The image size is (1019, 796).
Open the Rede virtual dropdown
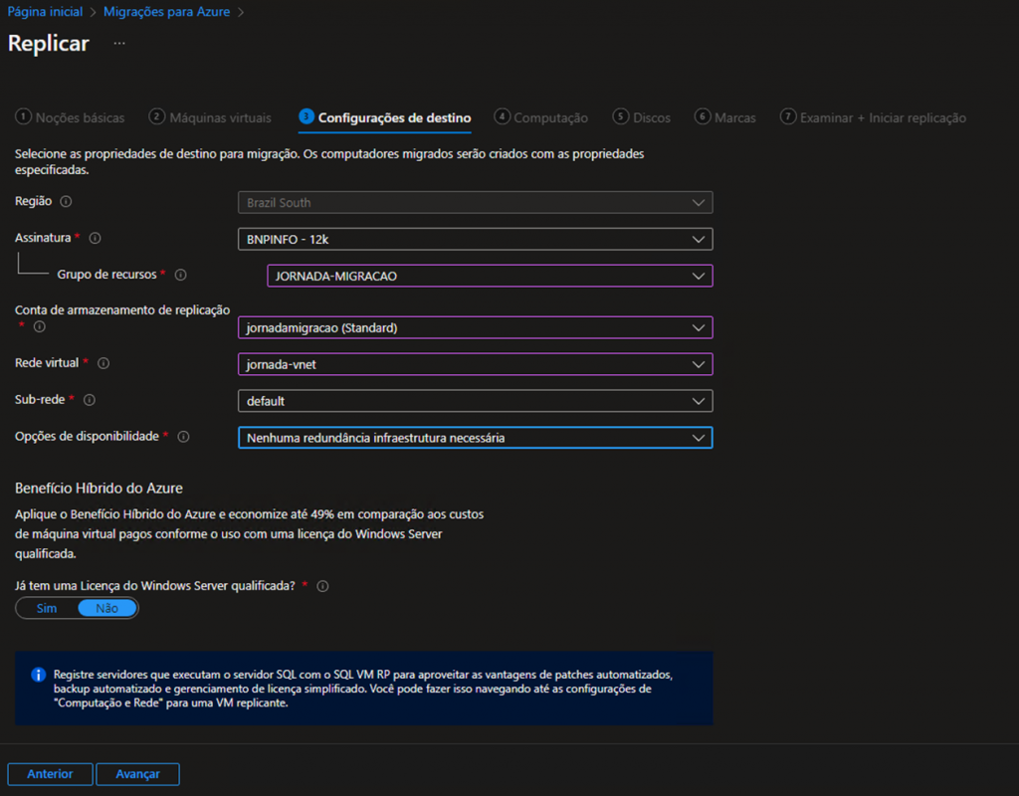coord(475,364)
